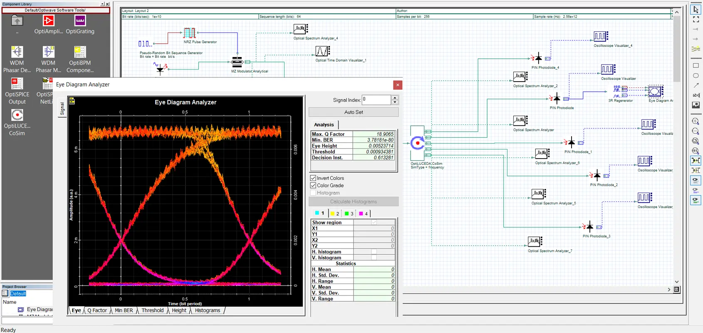Select Optical Spectrum Analyzer_2 block
Screen dimensions: 703x333
pos(520,77)
